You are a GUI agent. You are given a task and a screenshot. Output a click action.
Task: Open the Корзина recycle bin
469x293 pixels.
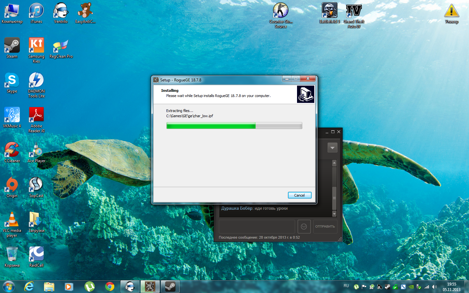(x=12, y=257)
